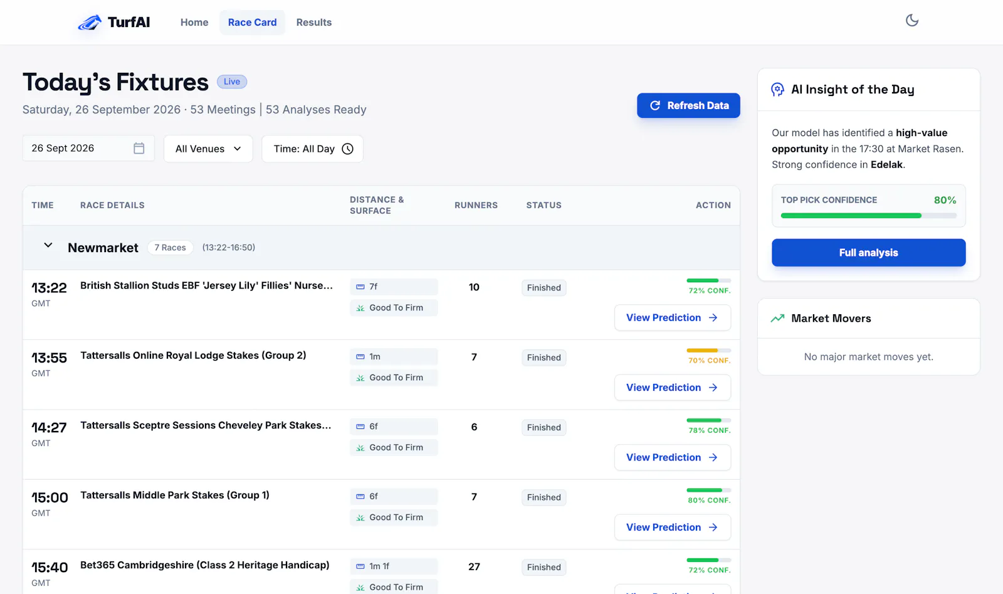View Prediction for Middle Park Stakes

673,527
